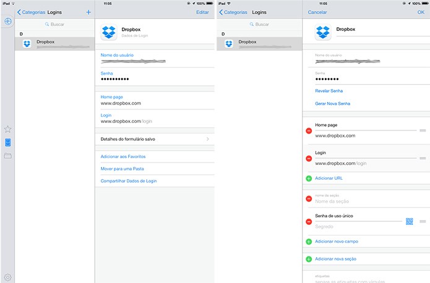Viewport: 430px width, 283px height.
Task: Edit the Dropbox title field
Action: 383,29
